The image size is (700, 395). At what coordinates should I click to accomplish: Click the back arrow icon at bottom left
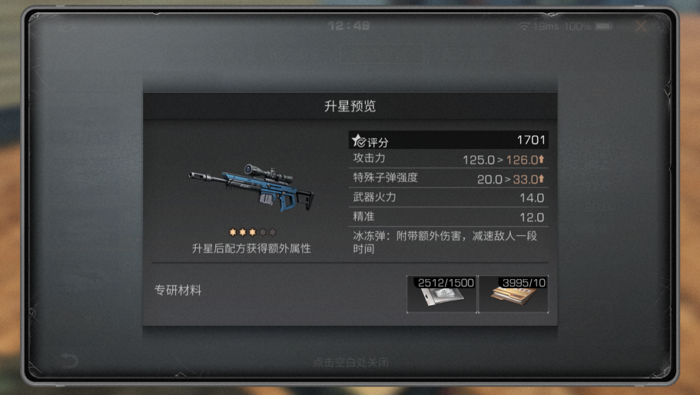(69, 360)
